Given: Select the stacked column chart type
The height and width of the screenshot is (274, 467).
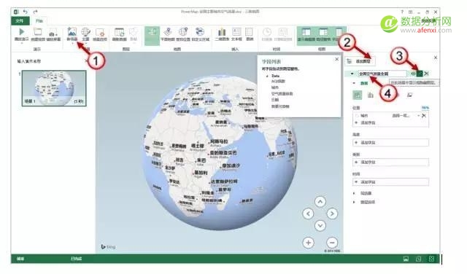Looking at the screenshot, I should (x=357, y=95).
